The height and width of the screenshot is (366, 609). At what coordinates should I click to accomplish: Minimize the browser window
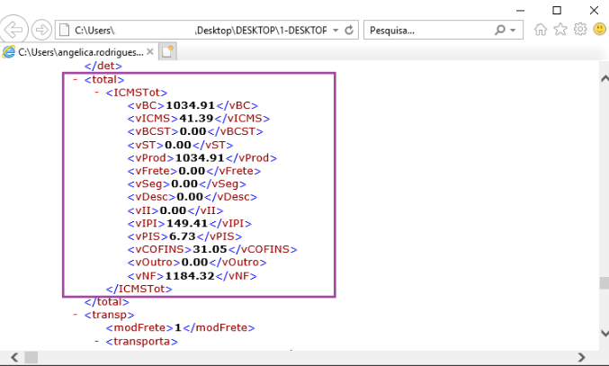point(521,11)
